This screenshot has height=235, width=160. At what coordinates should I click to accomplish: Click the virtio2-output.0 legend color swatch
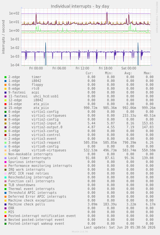5,127
